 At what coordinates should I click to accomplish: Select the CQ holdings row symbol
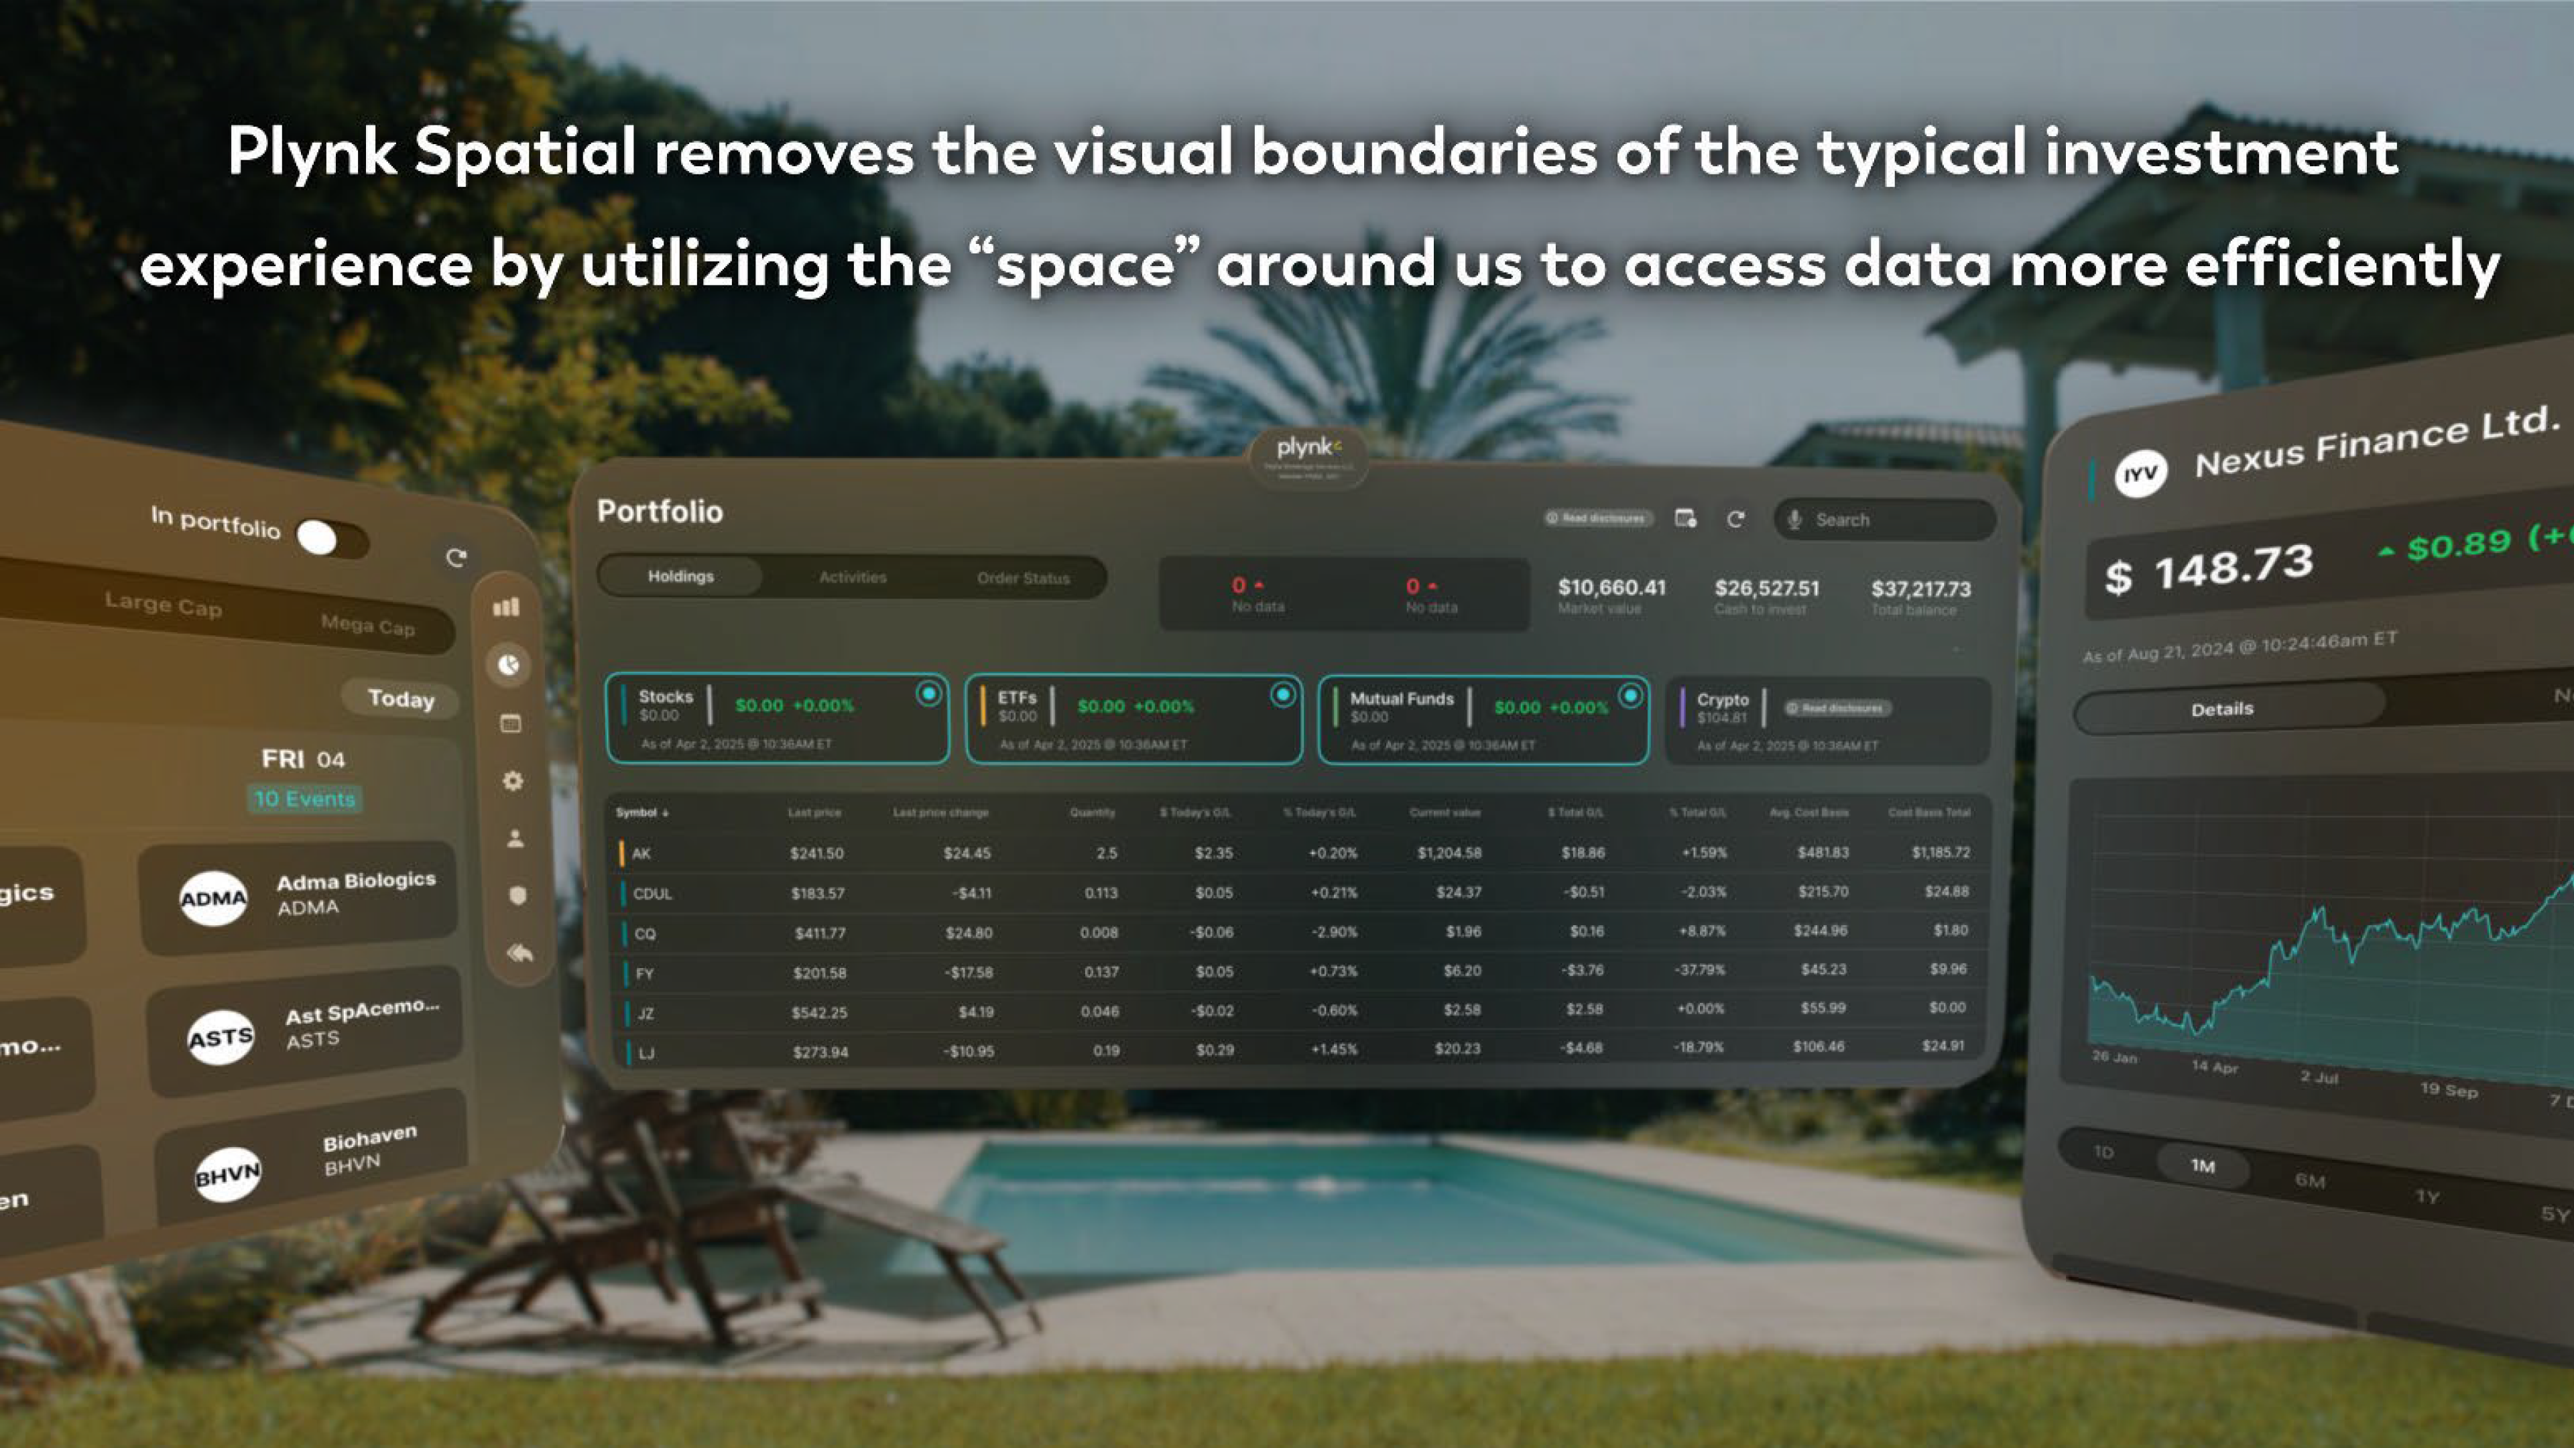coord(644,933)
